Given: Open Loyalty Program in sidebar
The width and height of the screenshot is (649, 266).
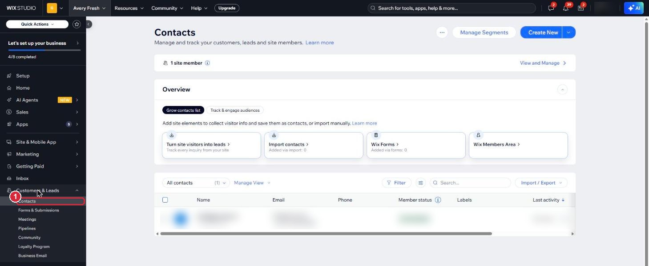Looking at the screenshot, I should point(34,246).
